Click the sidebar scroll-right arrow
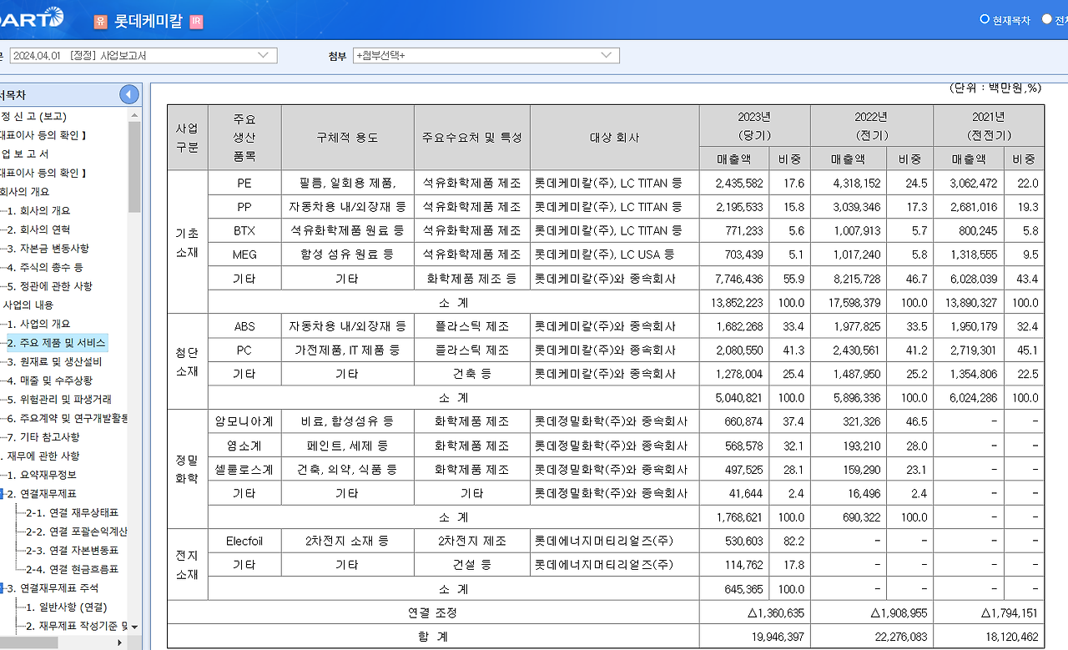The width and height of the screenshot is (1068, 650). click(x=119, y=642)
